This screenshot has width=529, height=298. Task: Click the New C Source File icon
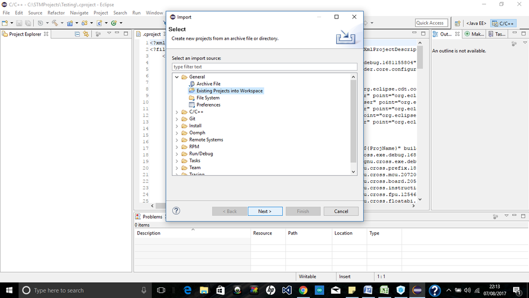(99, 23)
